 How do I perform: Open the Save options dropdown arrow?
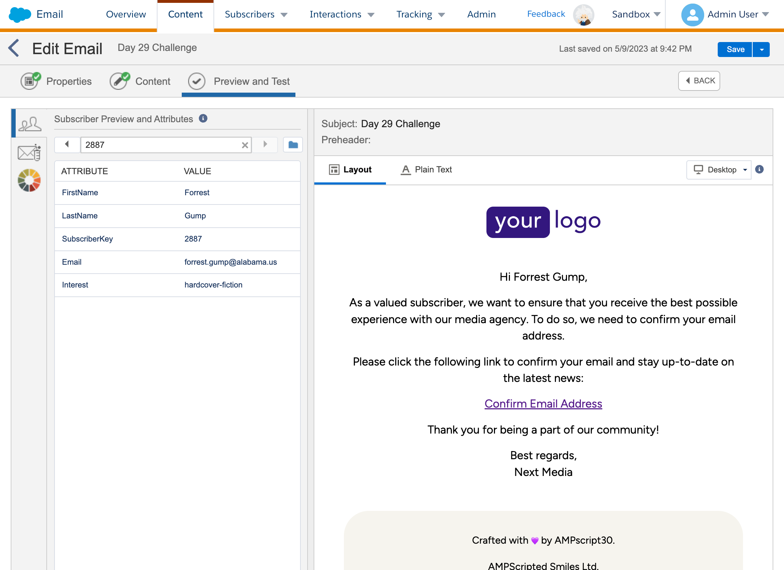pos(762,50)
